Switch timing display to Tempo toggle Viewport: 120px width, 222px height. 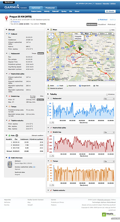coord(34,53)
